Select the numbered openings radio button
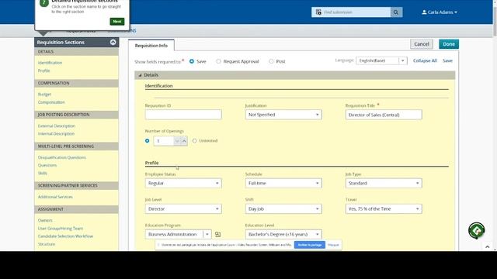The width and height of the screenshot is (497, 279). pos(147,141)
